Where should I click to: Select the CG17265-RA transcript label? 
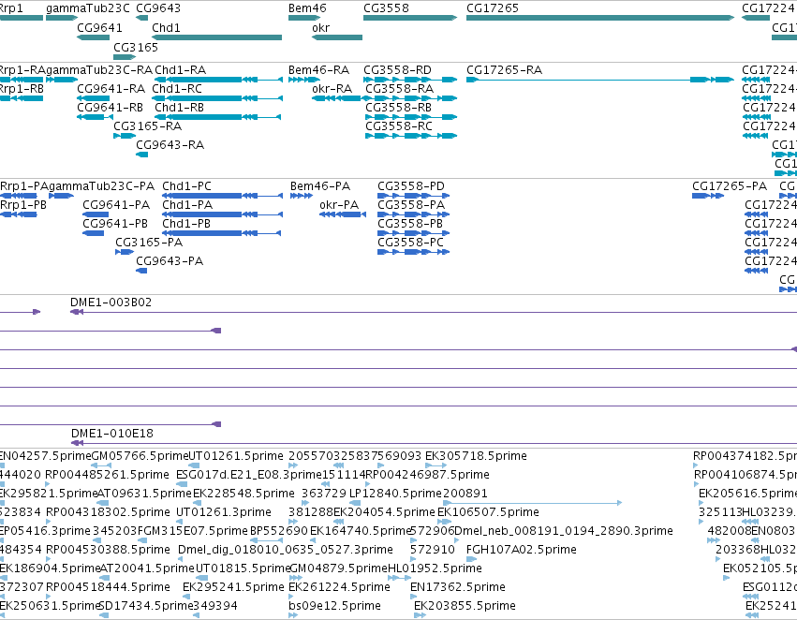pyautogui.click(x=504, y=70)
